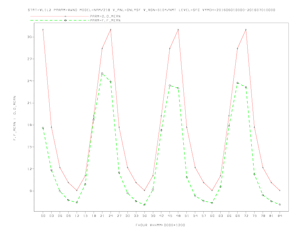Click x-axis forecast hour label 21
The image size is (305, 235).
[x=102, y=216]
